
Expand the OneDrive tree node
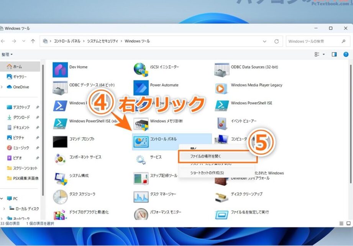click(x=2, y=87)
